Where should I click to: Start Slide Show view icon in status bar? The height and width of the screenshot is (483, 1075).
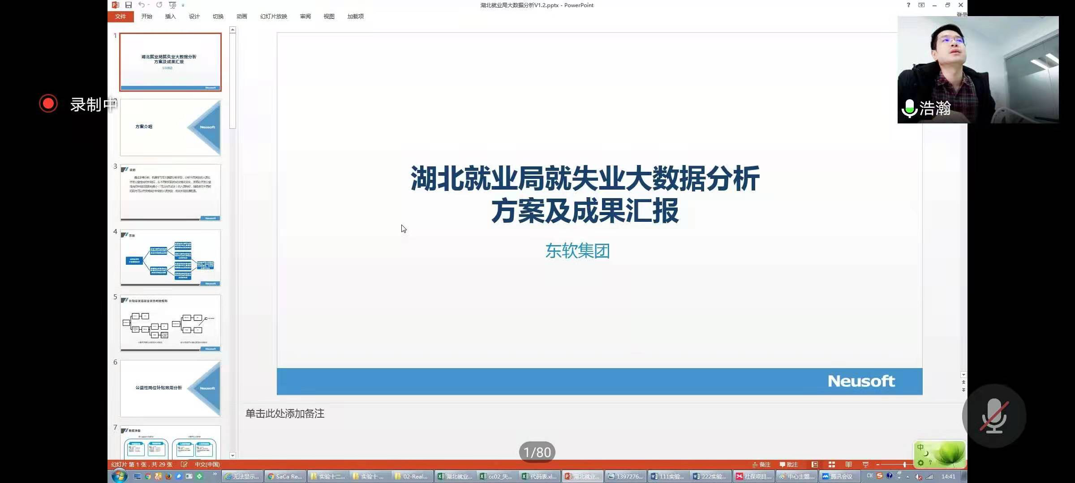[x=865, y=464]
